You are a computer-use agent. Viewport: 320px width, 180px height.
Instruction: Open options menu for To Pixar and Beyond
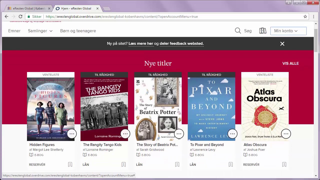coord(232,134)
